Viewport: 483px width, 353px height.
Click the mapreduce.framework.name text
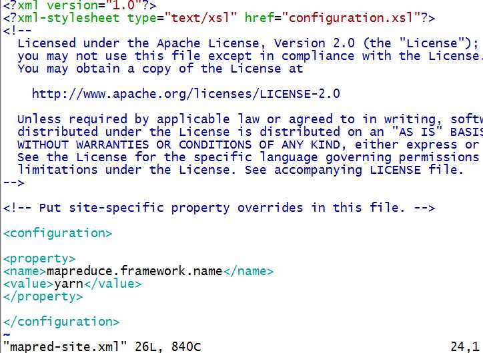(x=135, y=271)
